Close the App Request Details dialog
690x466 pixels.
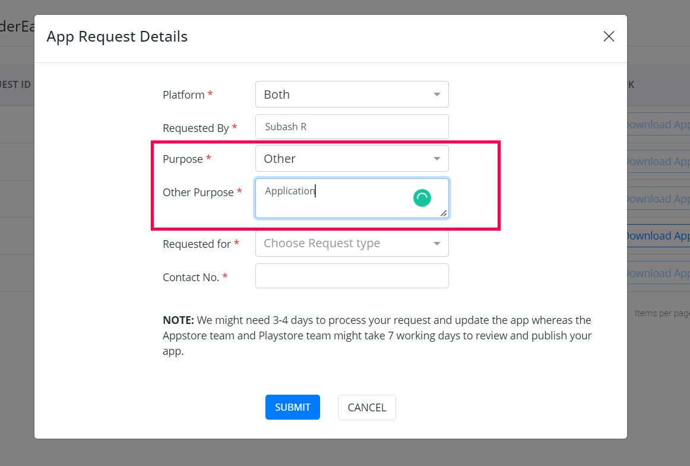[x=609, y=37]
